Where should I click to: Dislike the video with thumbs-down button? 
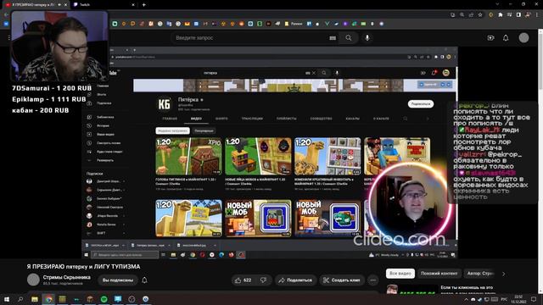[264, 280]
